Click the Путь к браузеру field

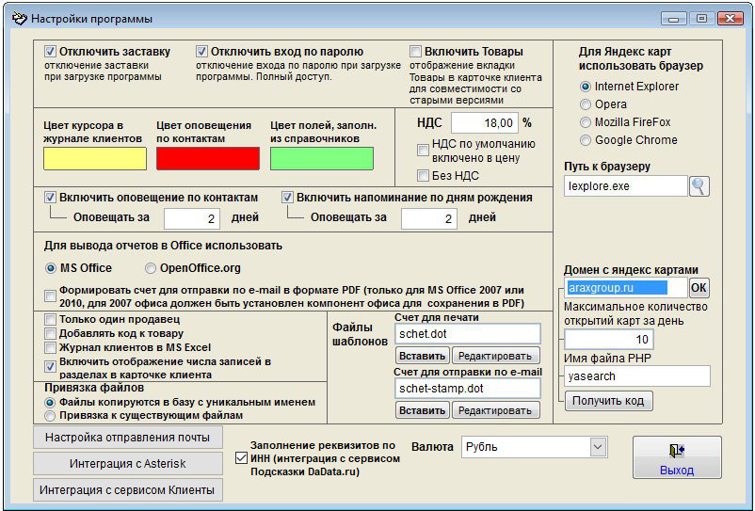point(625,186)
